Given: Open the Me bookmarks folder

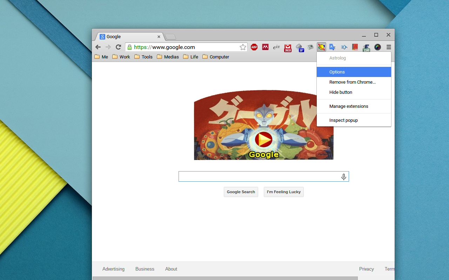Looking at the screenshot, I should 101,57.
